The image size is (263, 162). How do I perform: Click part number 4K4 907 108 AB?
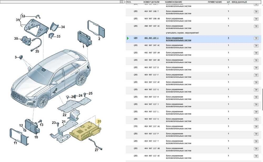(152, 19)
